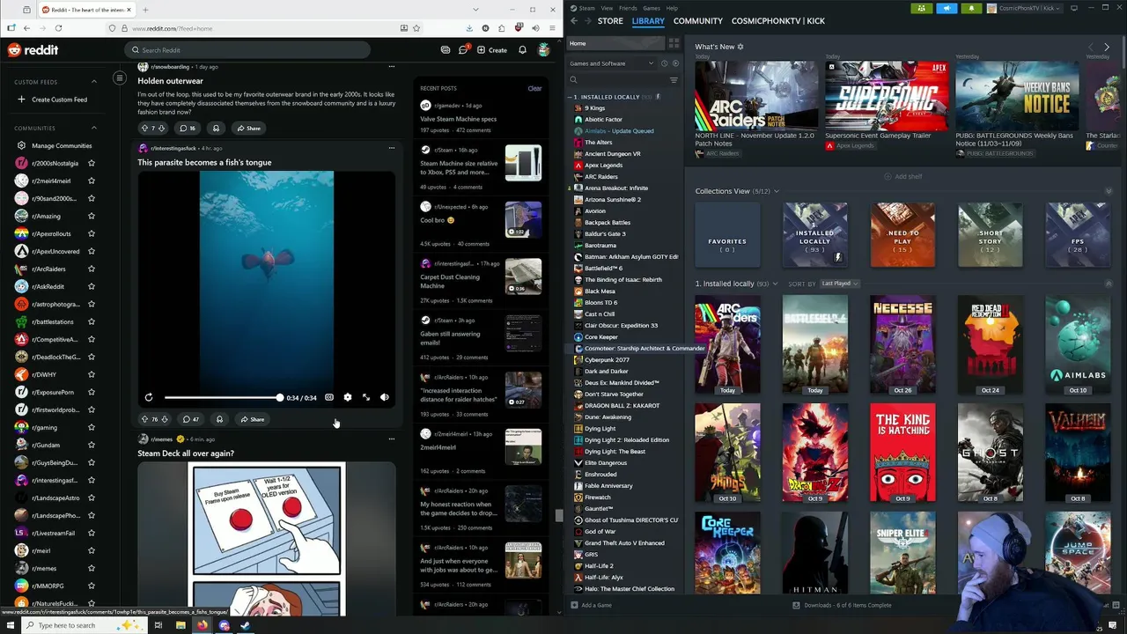Open What's New settings gear in Steam
Screen dimensions: 1127x634
click(x=740, y=47)
